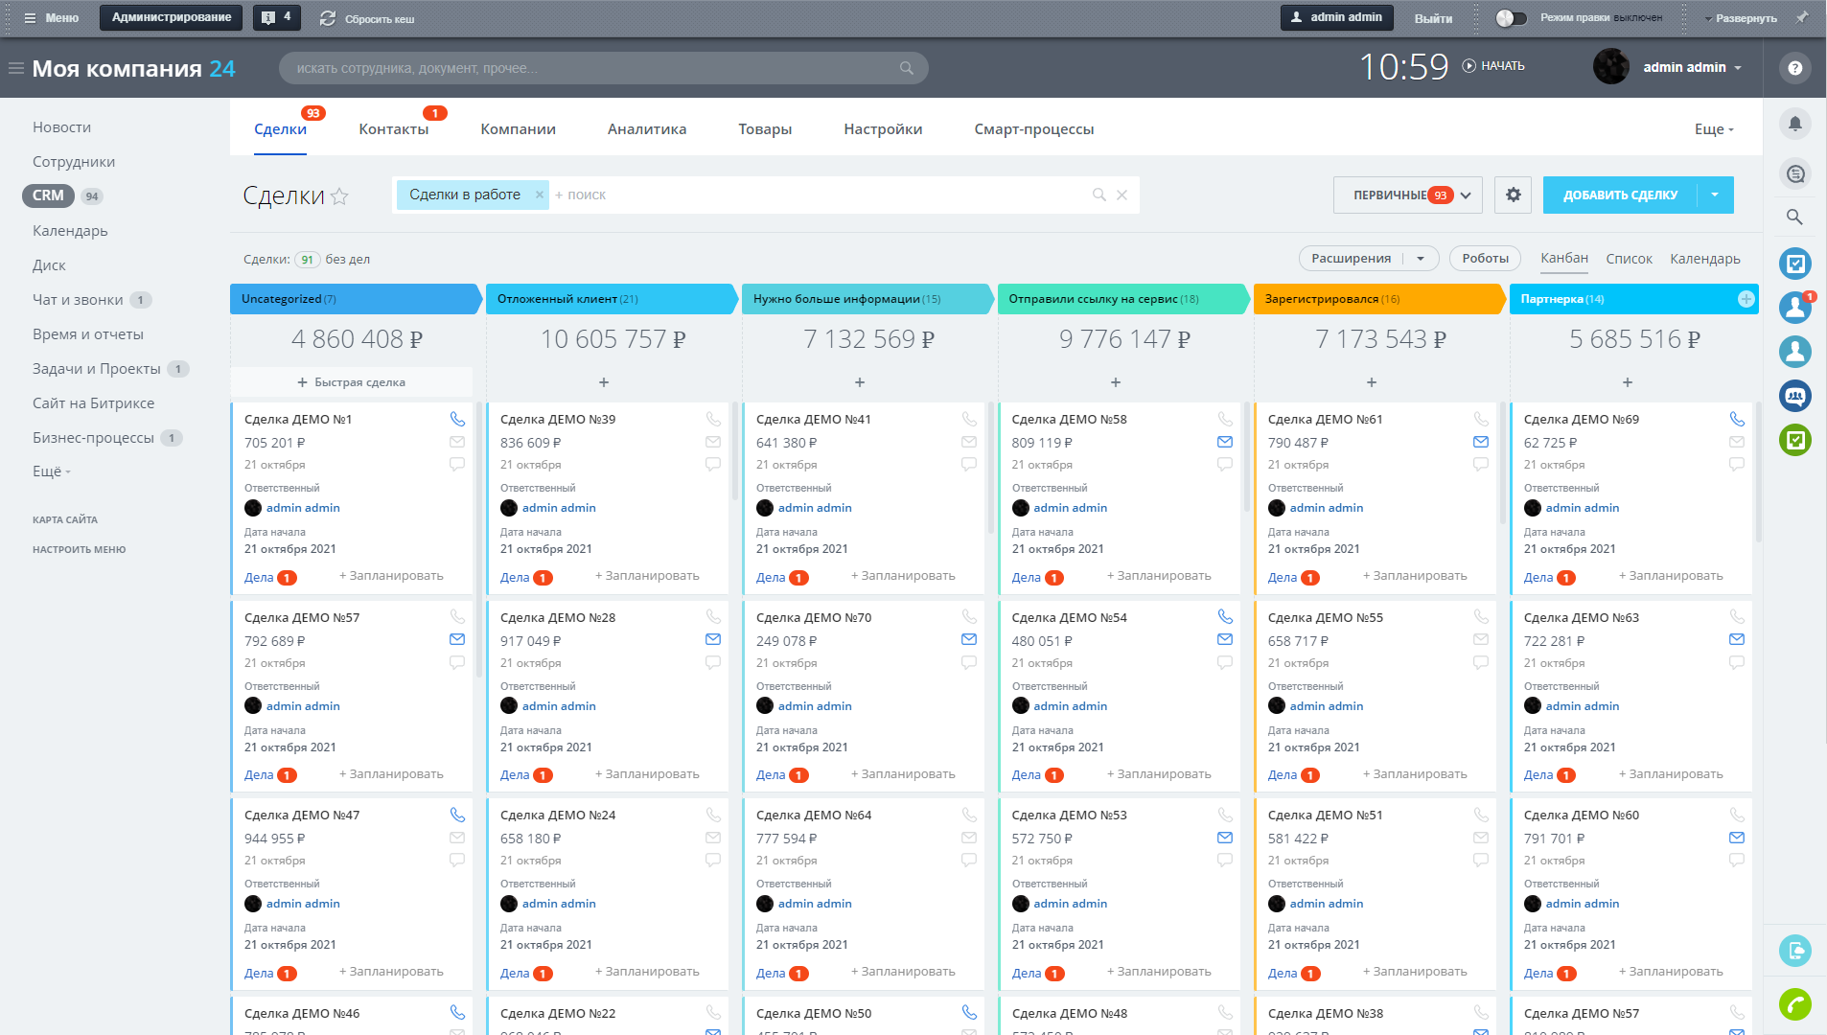This screenshot has width=1827, height=1035.
Task: Collapse left menu hamburger near Моя компания
Action: tap(16, 68)
